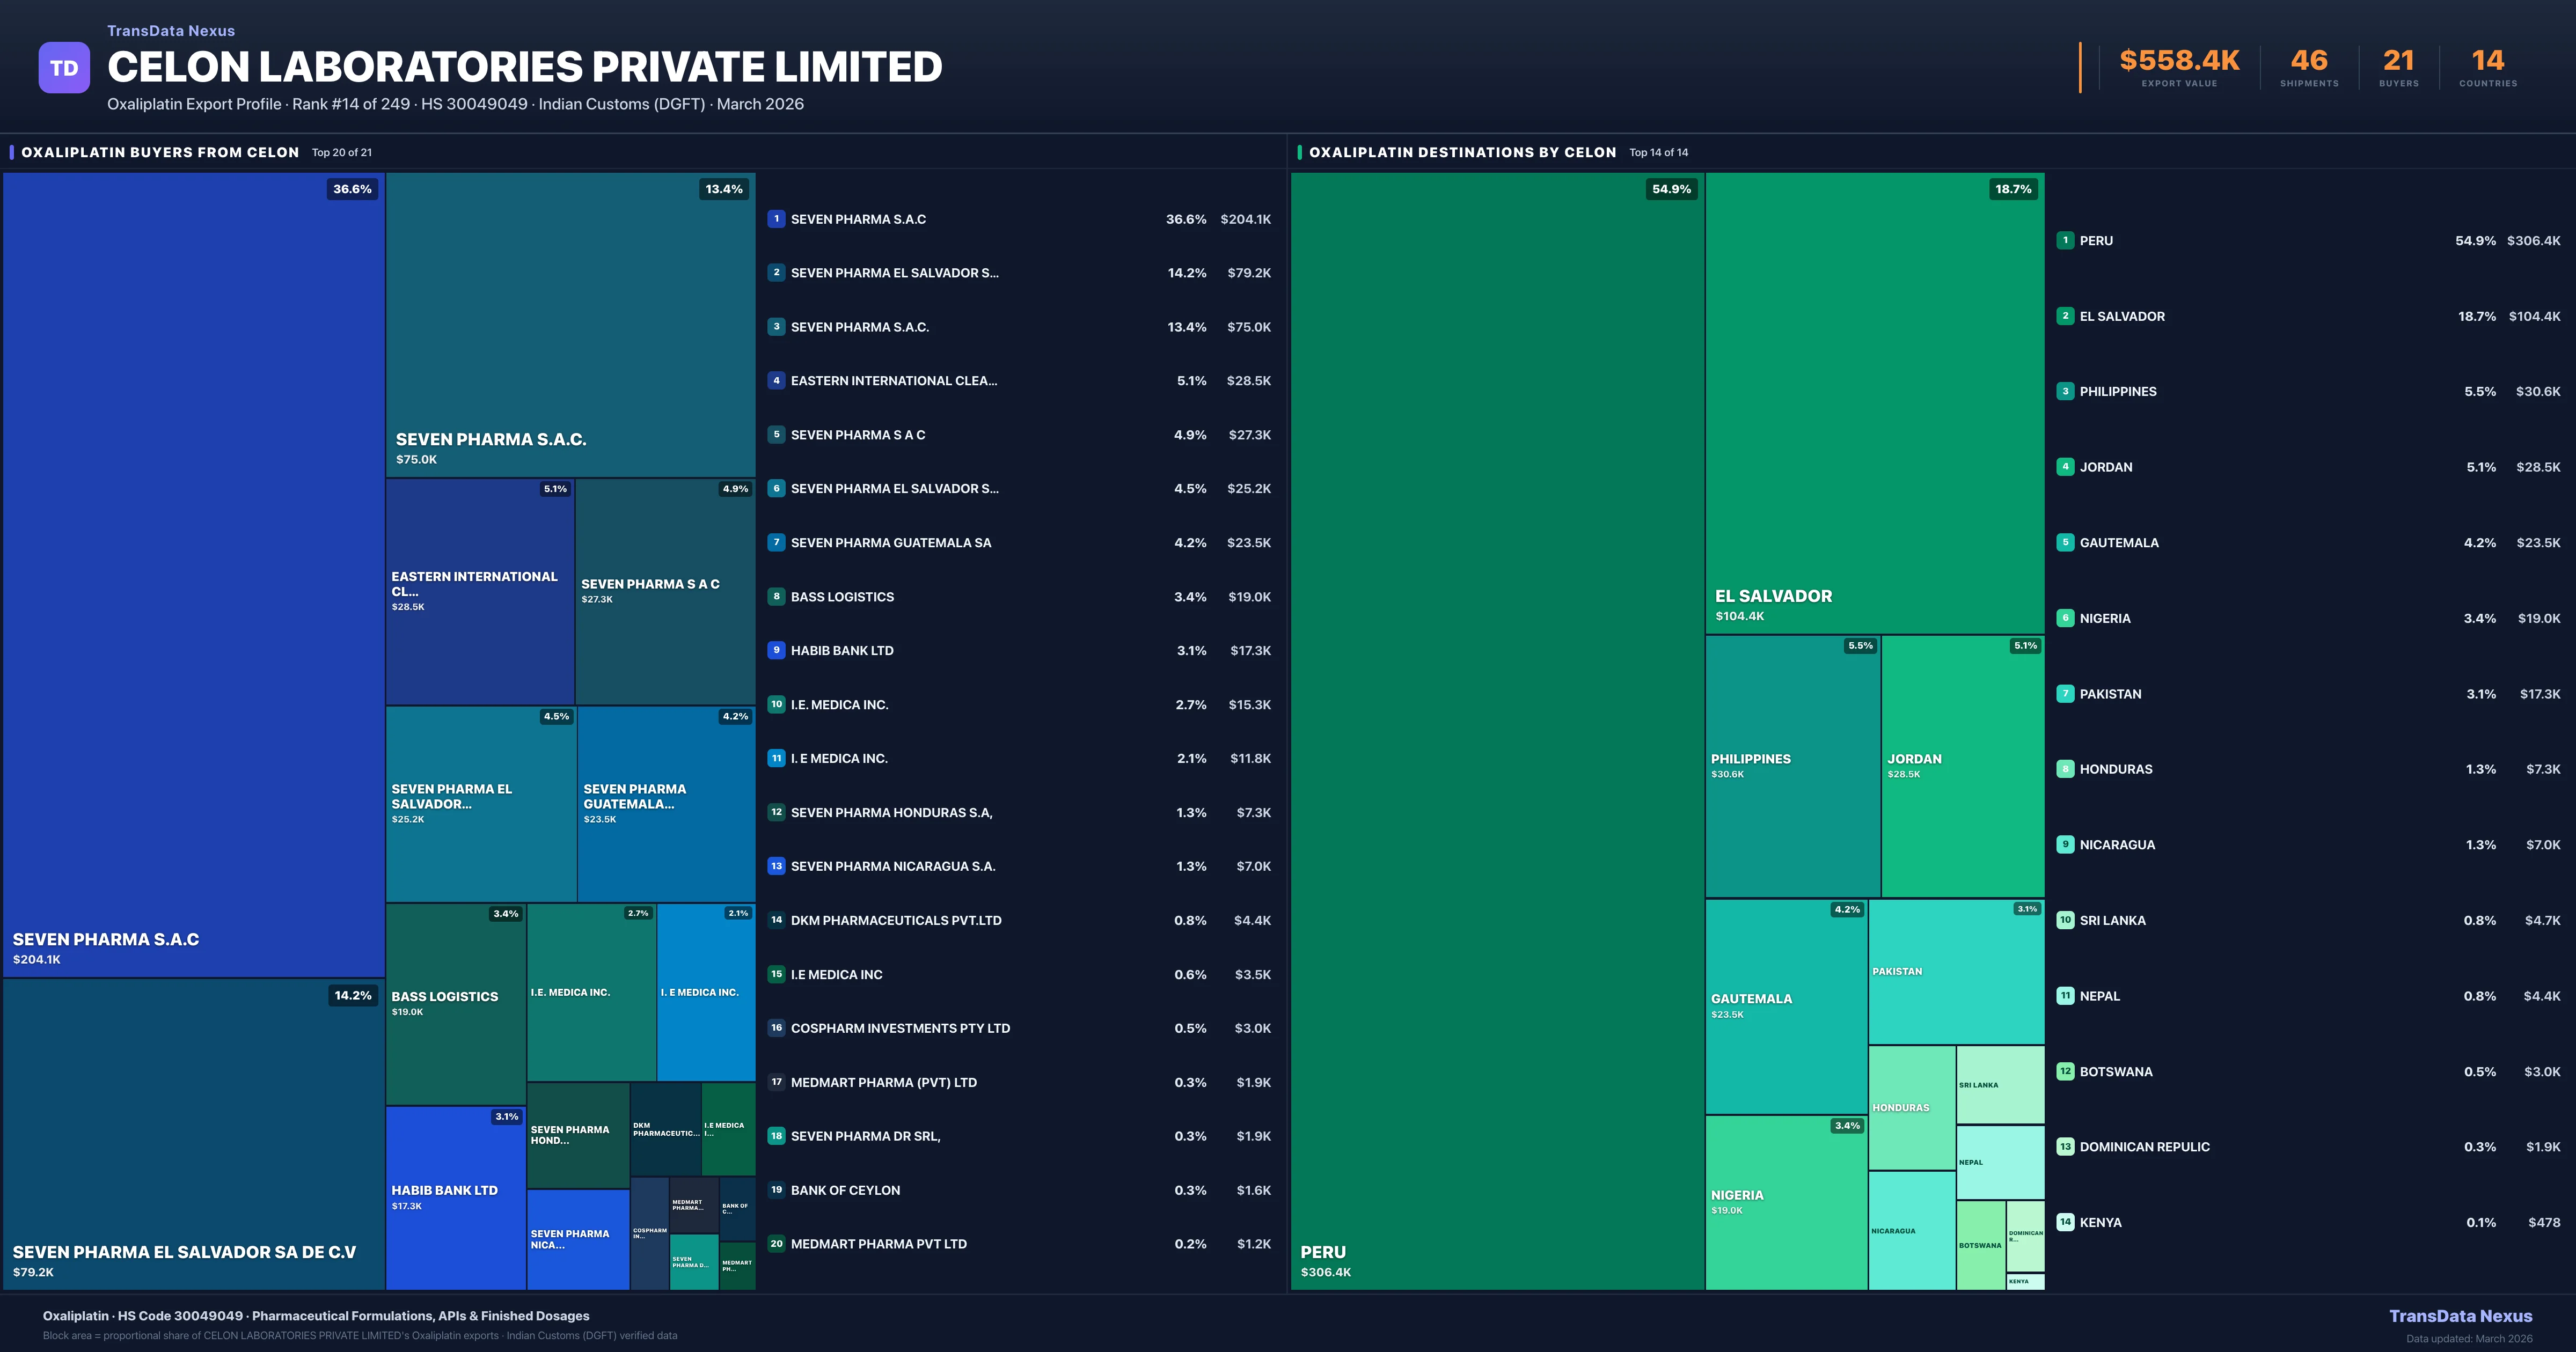2576x1352 pixels.
Task: Click the TD logo icon
Action: click(x=64, y=67)
